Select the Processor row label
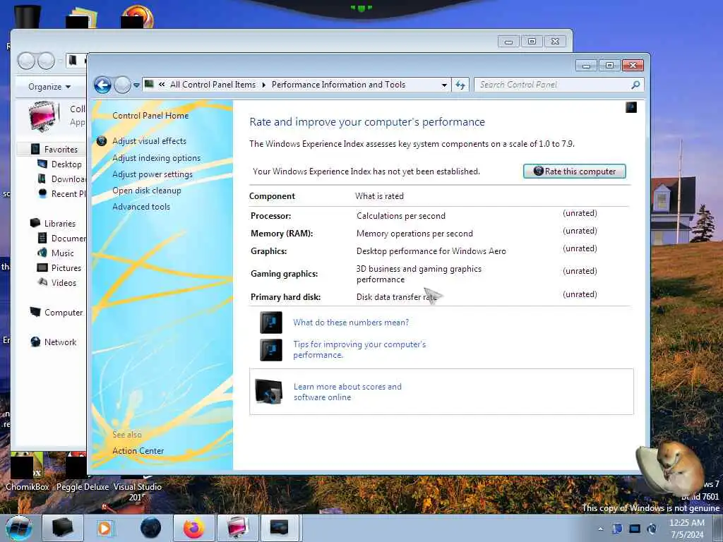This screenshot has width=723, height=542. 270,216
